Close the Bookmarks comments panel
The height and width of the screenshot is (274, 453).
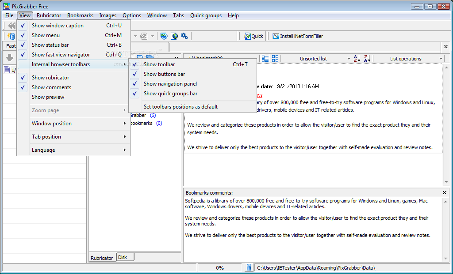coord(444,192)
